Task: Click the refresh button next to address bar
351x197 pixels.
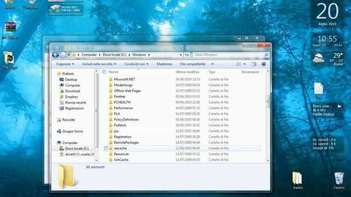Action: pyautogui.click(x=187, y=55)
